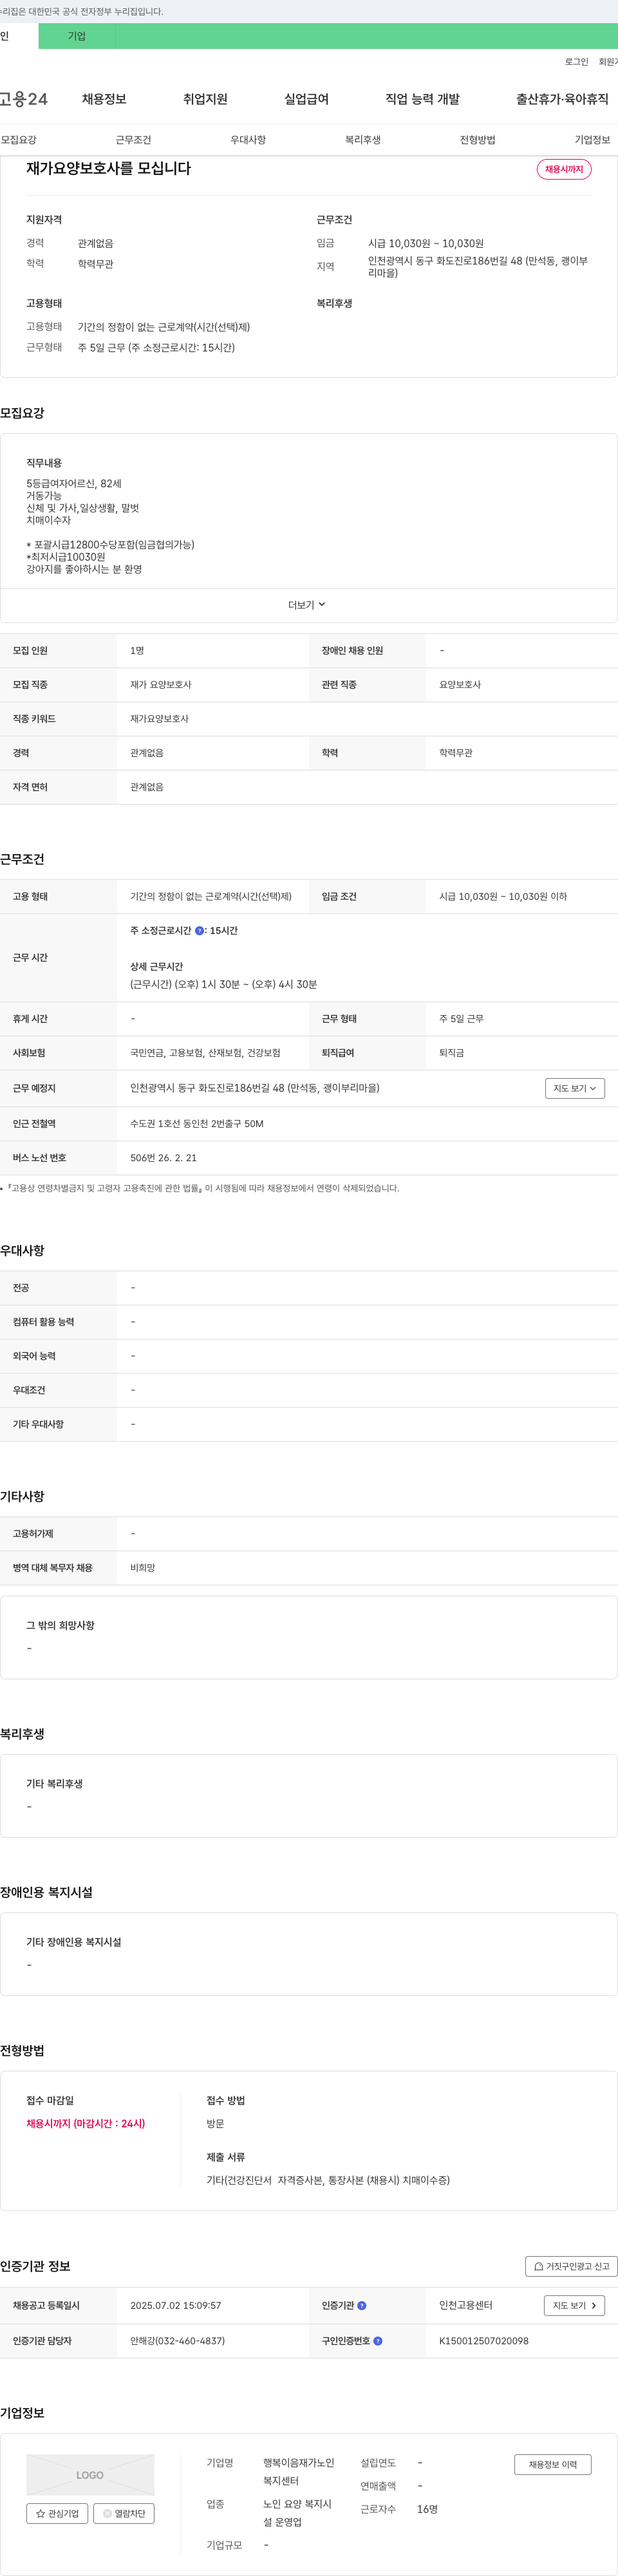
Task: Click 거짓구인광고 신고 button
Action: 571,2266
